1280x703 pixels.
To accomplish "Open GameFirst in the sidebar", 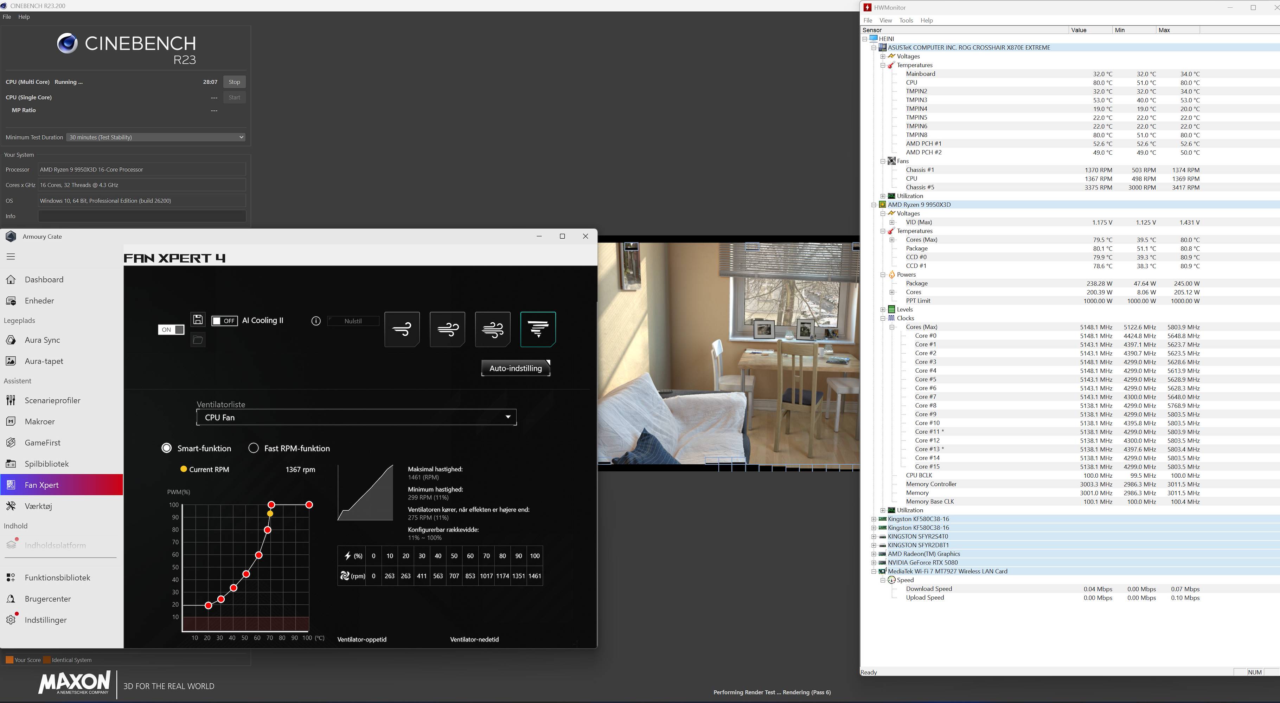I will pos(61,443).
